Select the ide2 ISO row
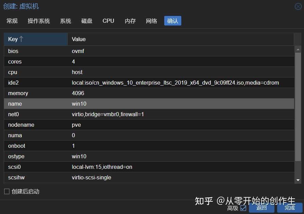 pos(149,83)
